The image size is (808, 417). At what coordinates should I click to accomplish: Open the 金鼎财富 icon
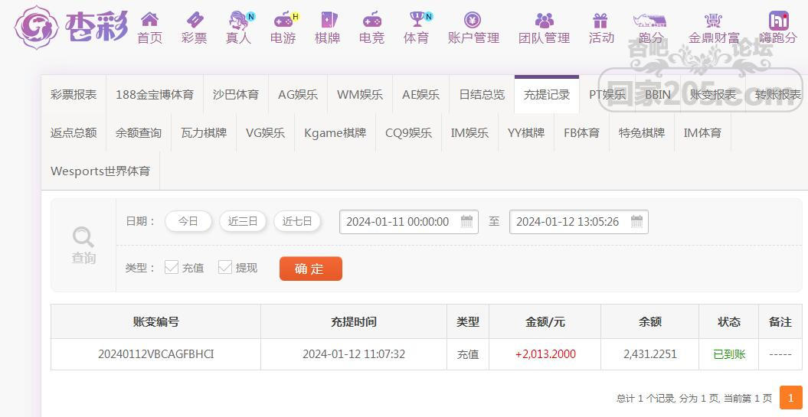(713, 20)
